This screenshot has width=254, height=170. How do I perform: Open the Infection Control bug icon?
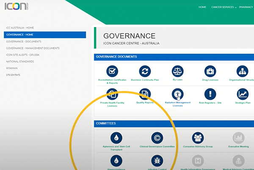pyautogui.click(x=157, y=161)
